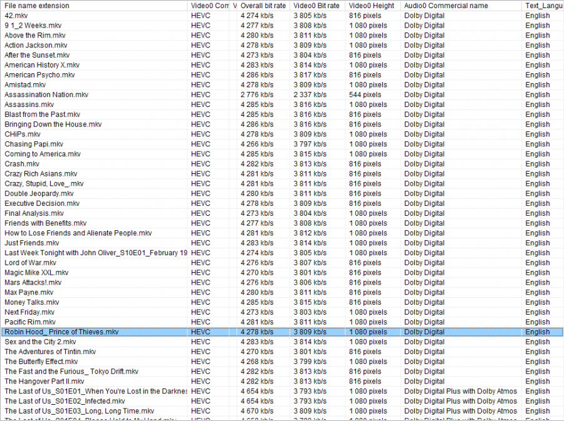Viewport: 564px width, 421px height.
Task: Click the Overall bit rate column header
Action: click(x=264, y=6)
